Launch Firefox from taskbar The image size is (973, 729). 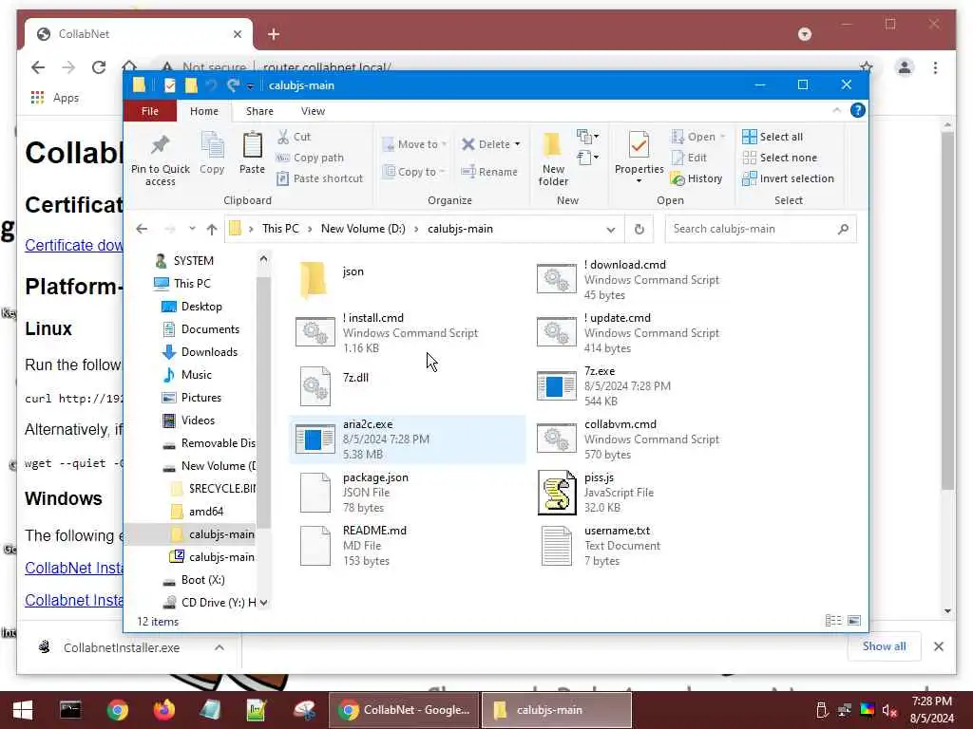[163, 710]
